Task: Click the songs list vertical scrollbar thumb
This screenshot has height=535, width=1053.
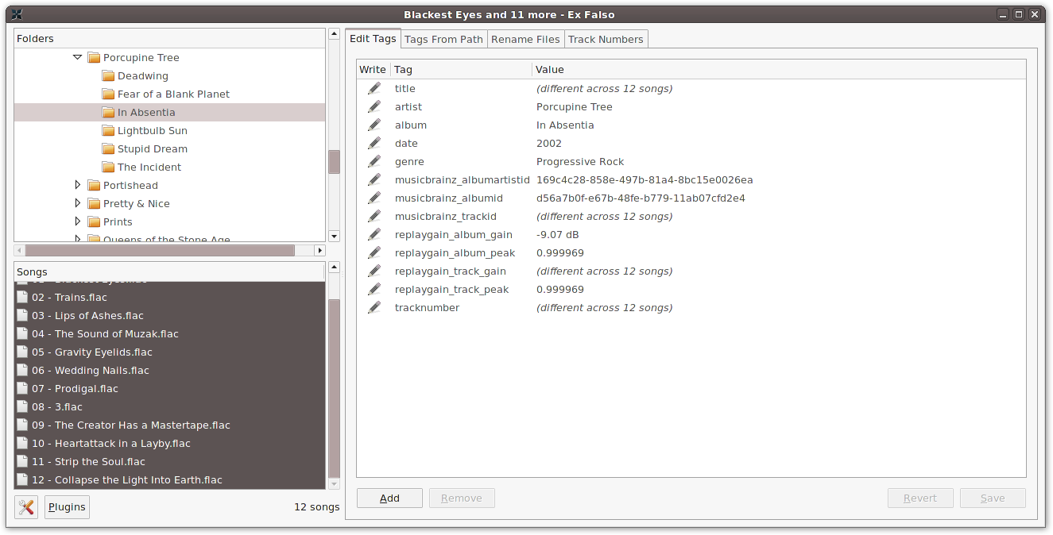Action: tap(334, 388)
